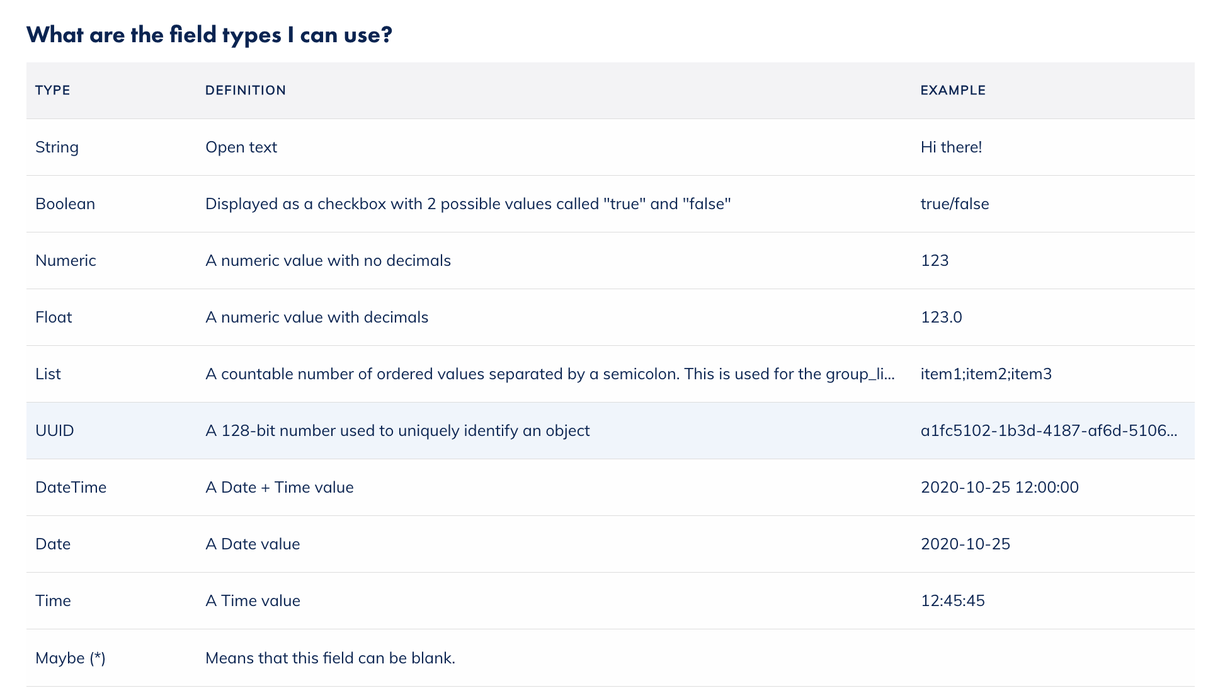Click "Means that this field can be blank"
1208x693 pixels.
tap(330, 658)
